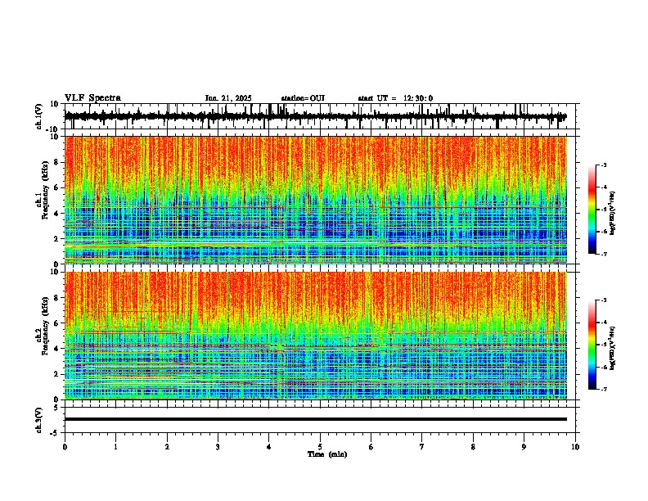Image resolution: width=648 pixels, height=501 pixels.
Task: Click the 8 kHz tick on ch.2 frequency axis
Action: (56, 298)
